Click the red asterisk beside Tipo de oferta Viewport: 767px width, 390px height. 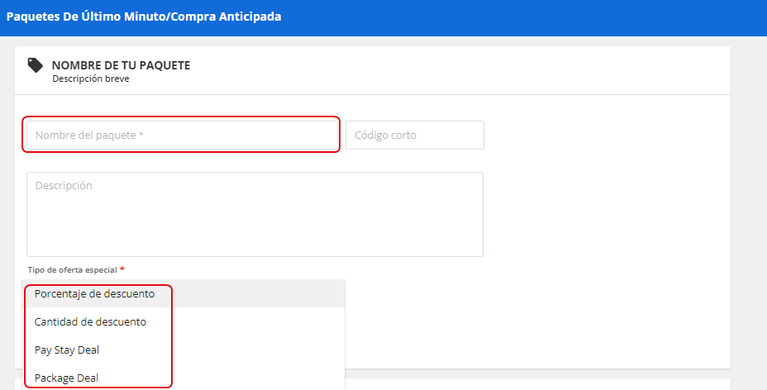point(122,269)
